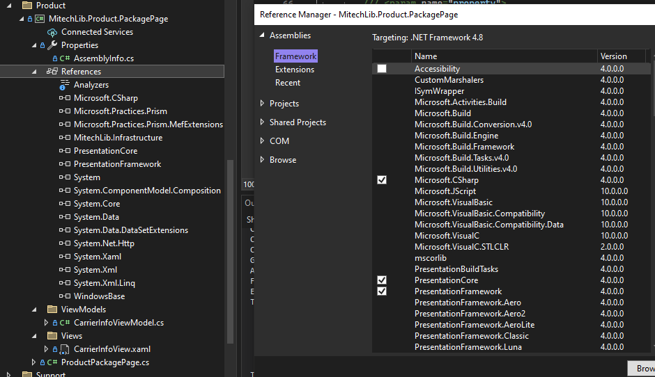Select the Extensions assemblies category
The image size is (655, 377).
point(294,70)
